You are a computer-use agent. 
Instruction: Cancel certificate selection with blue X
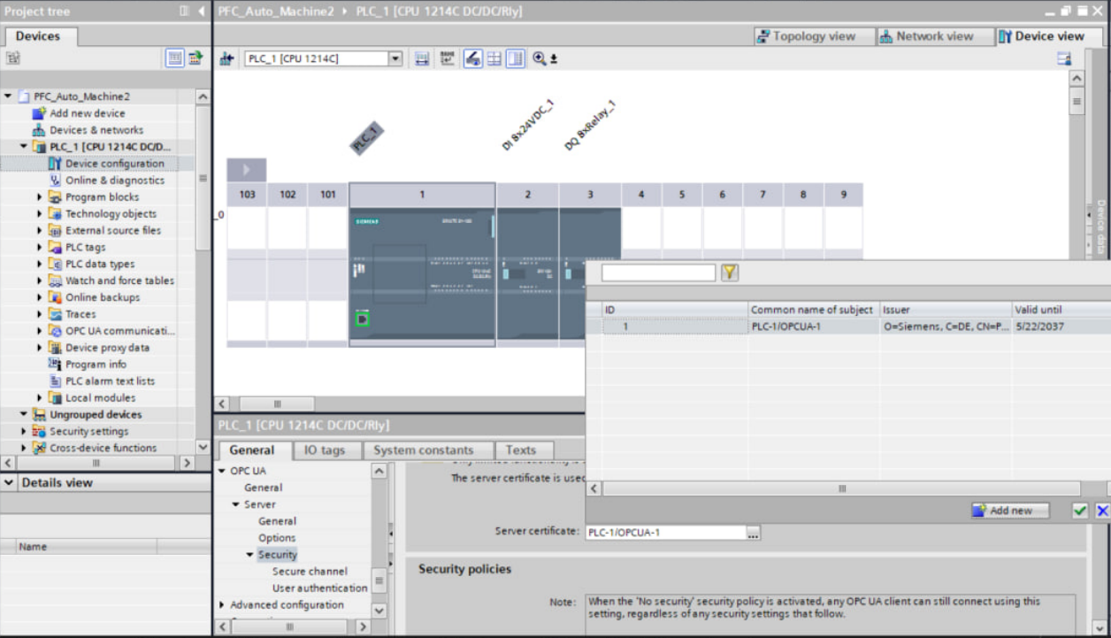[1102, 511]
